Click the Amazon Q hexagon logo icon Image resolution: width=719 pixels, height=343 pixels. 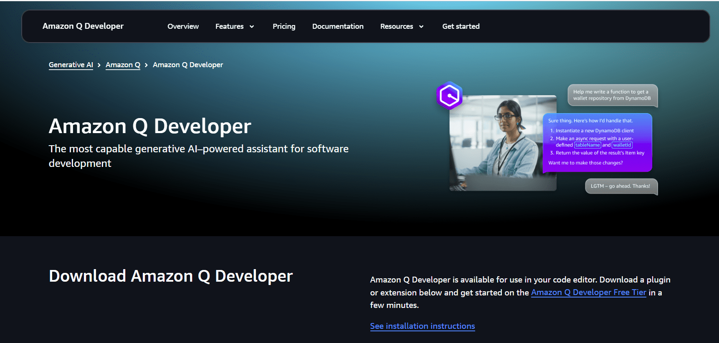coord(449,96)
